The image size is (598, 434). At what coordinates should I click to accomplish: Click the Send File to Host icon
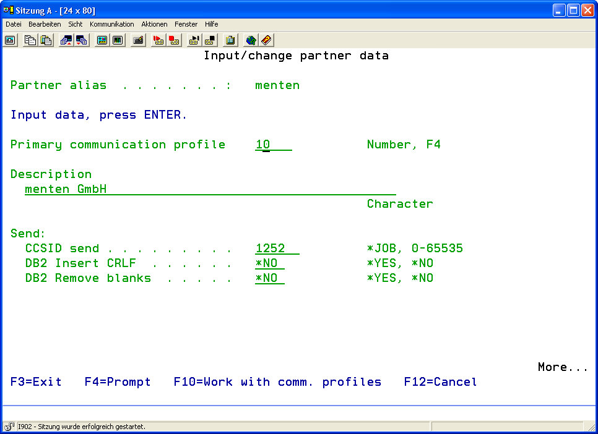pos(66,40)
